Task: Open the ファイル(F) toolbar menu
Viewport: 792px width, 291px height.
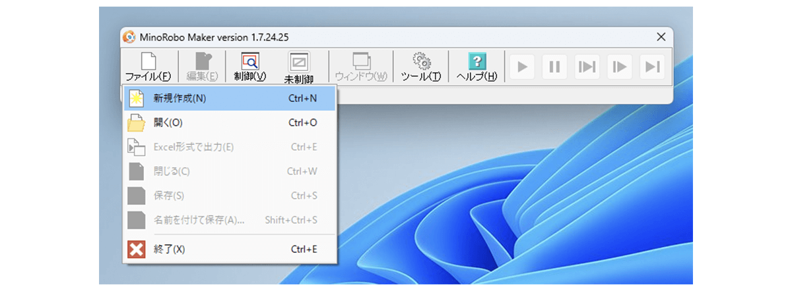Action: (148, 66)
